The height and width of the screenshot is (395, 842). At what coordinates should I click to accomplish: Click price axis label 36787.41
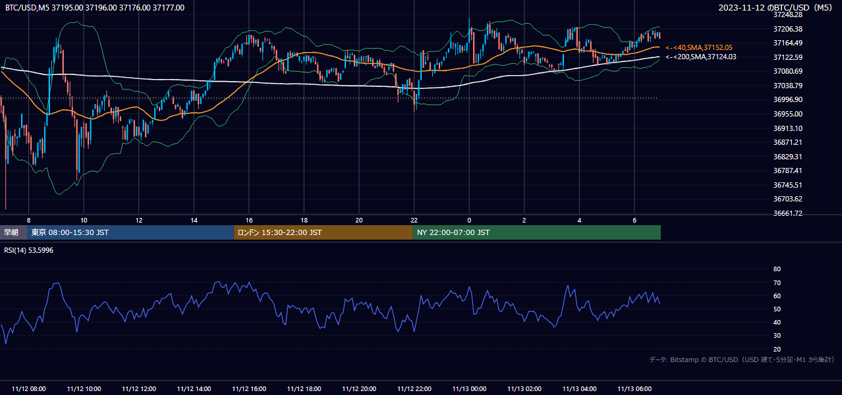pos(787,171)
